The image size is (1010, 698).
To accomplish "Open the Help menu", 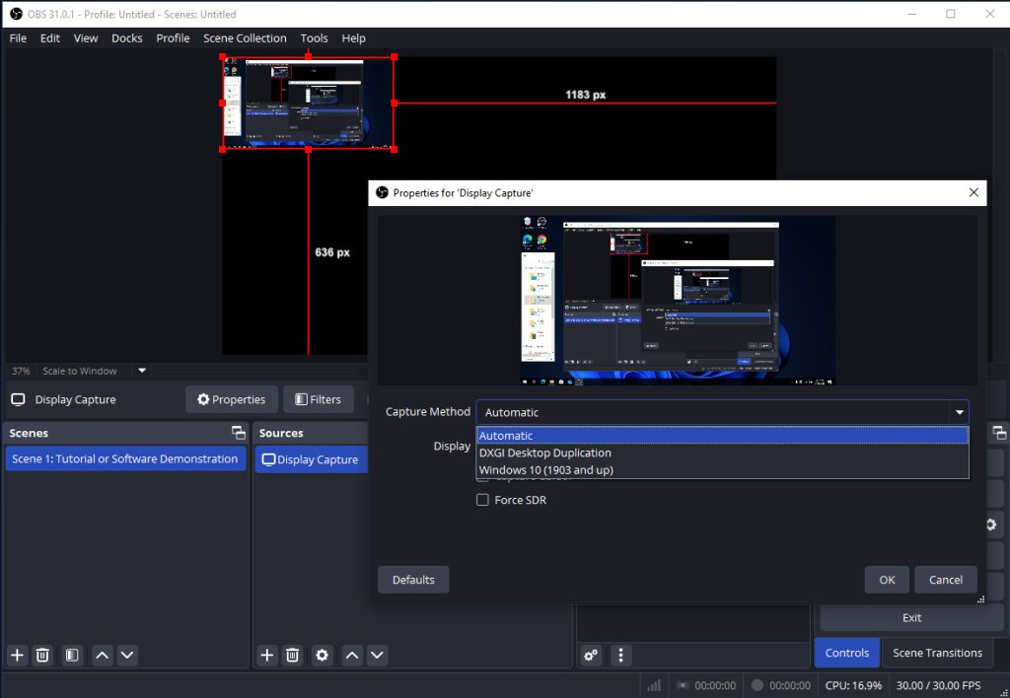I will [353, 38].
